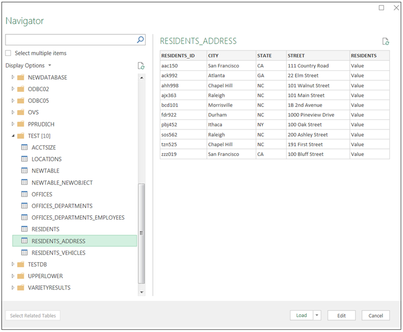Click the VARIETYRESULTS folder icon
This screenshot has width=403, height=332.
(20, 288)
